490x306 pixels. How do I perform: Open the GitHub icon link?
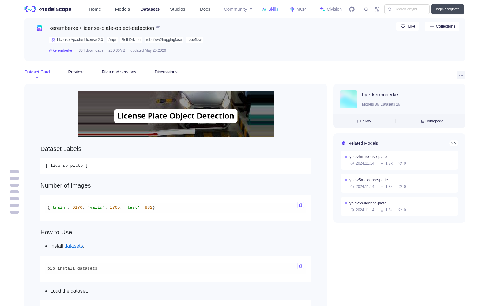click(352, 9)
